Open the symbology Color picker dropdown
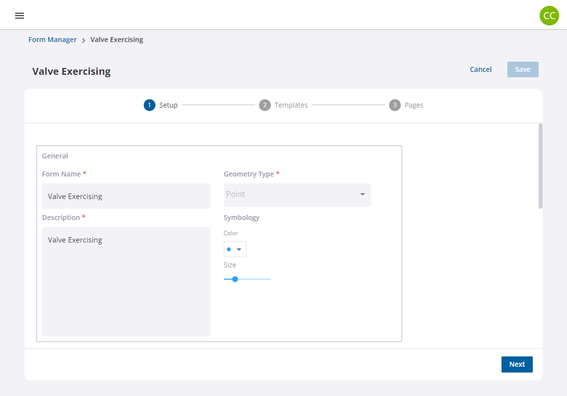Image resolution: width=567 pixels, height=396 pixels. 235,249
